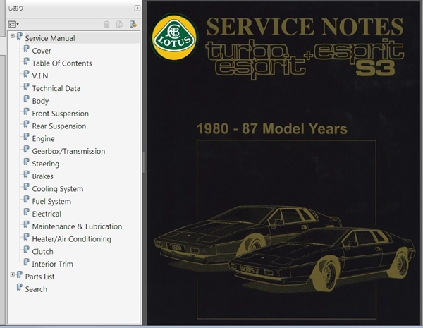The image size is (423, 328).
Task: Click the new bookmark icon
Action: tap(120, 24)
